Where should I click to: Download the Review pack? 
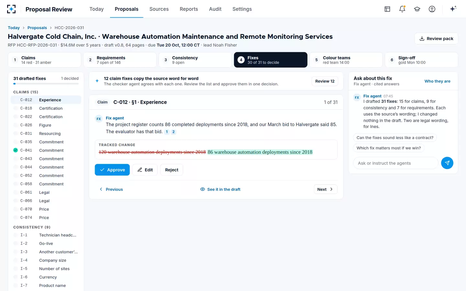pos(436,38)
